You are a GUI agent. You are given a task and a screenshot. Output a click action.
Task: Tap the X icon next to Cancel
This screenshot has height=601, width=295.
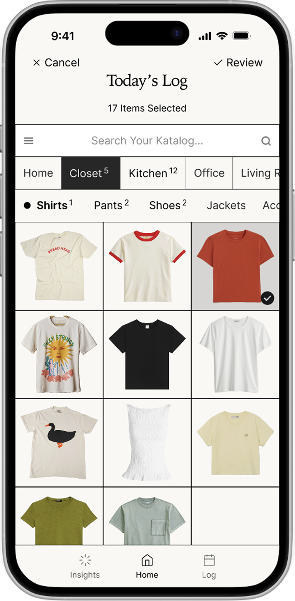(x=36, y=63)
